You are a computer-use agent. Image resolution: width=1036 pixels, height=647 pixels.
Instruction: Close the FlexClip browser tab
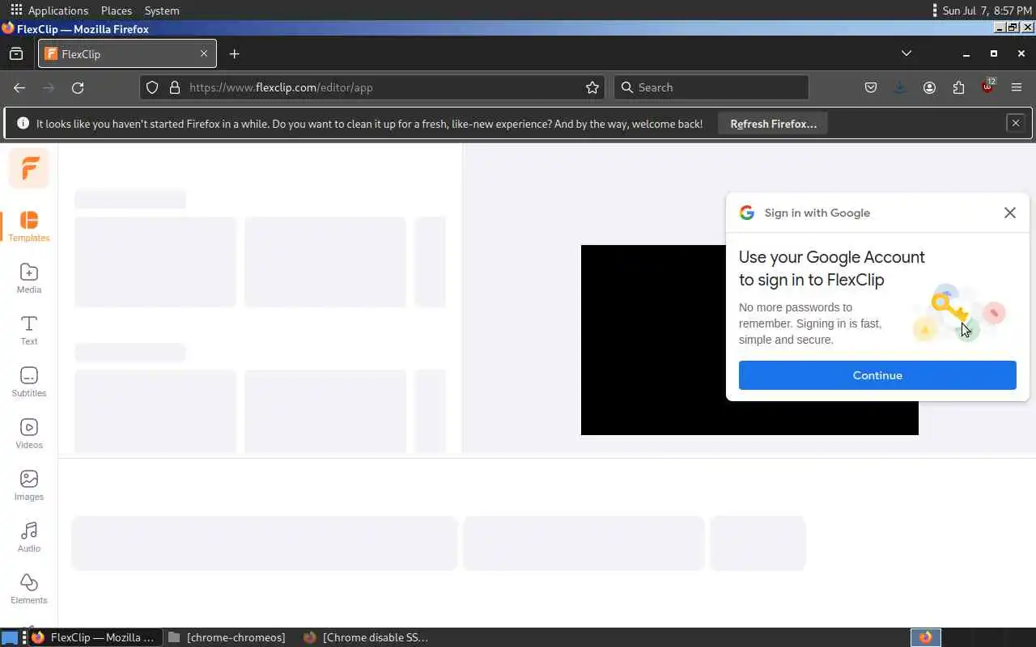(204, 53)
